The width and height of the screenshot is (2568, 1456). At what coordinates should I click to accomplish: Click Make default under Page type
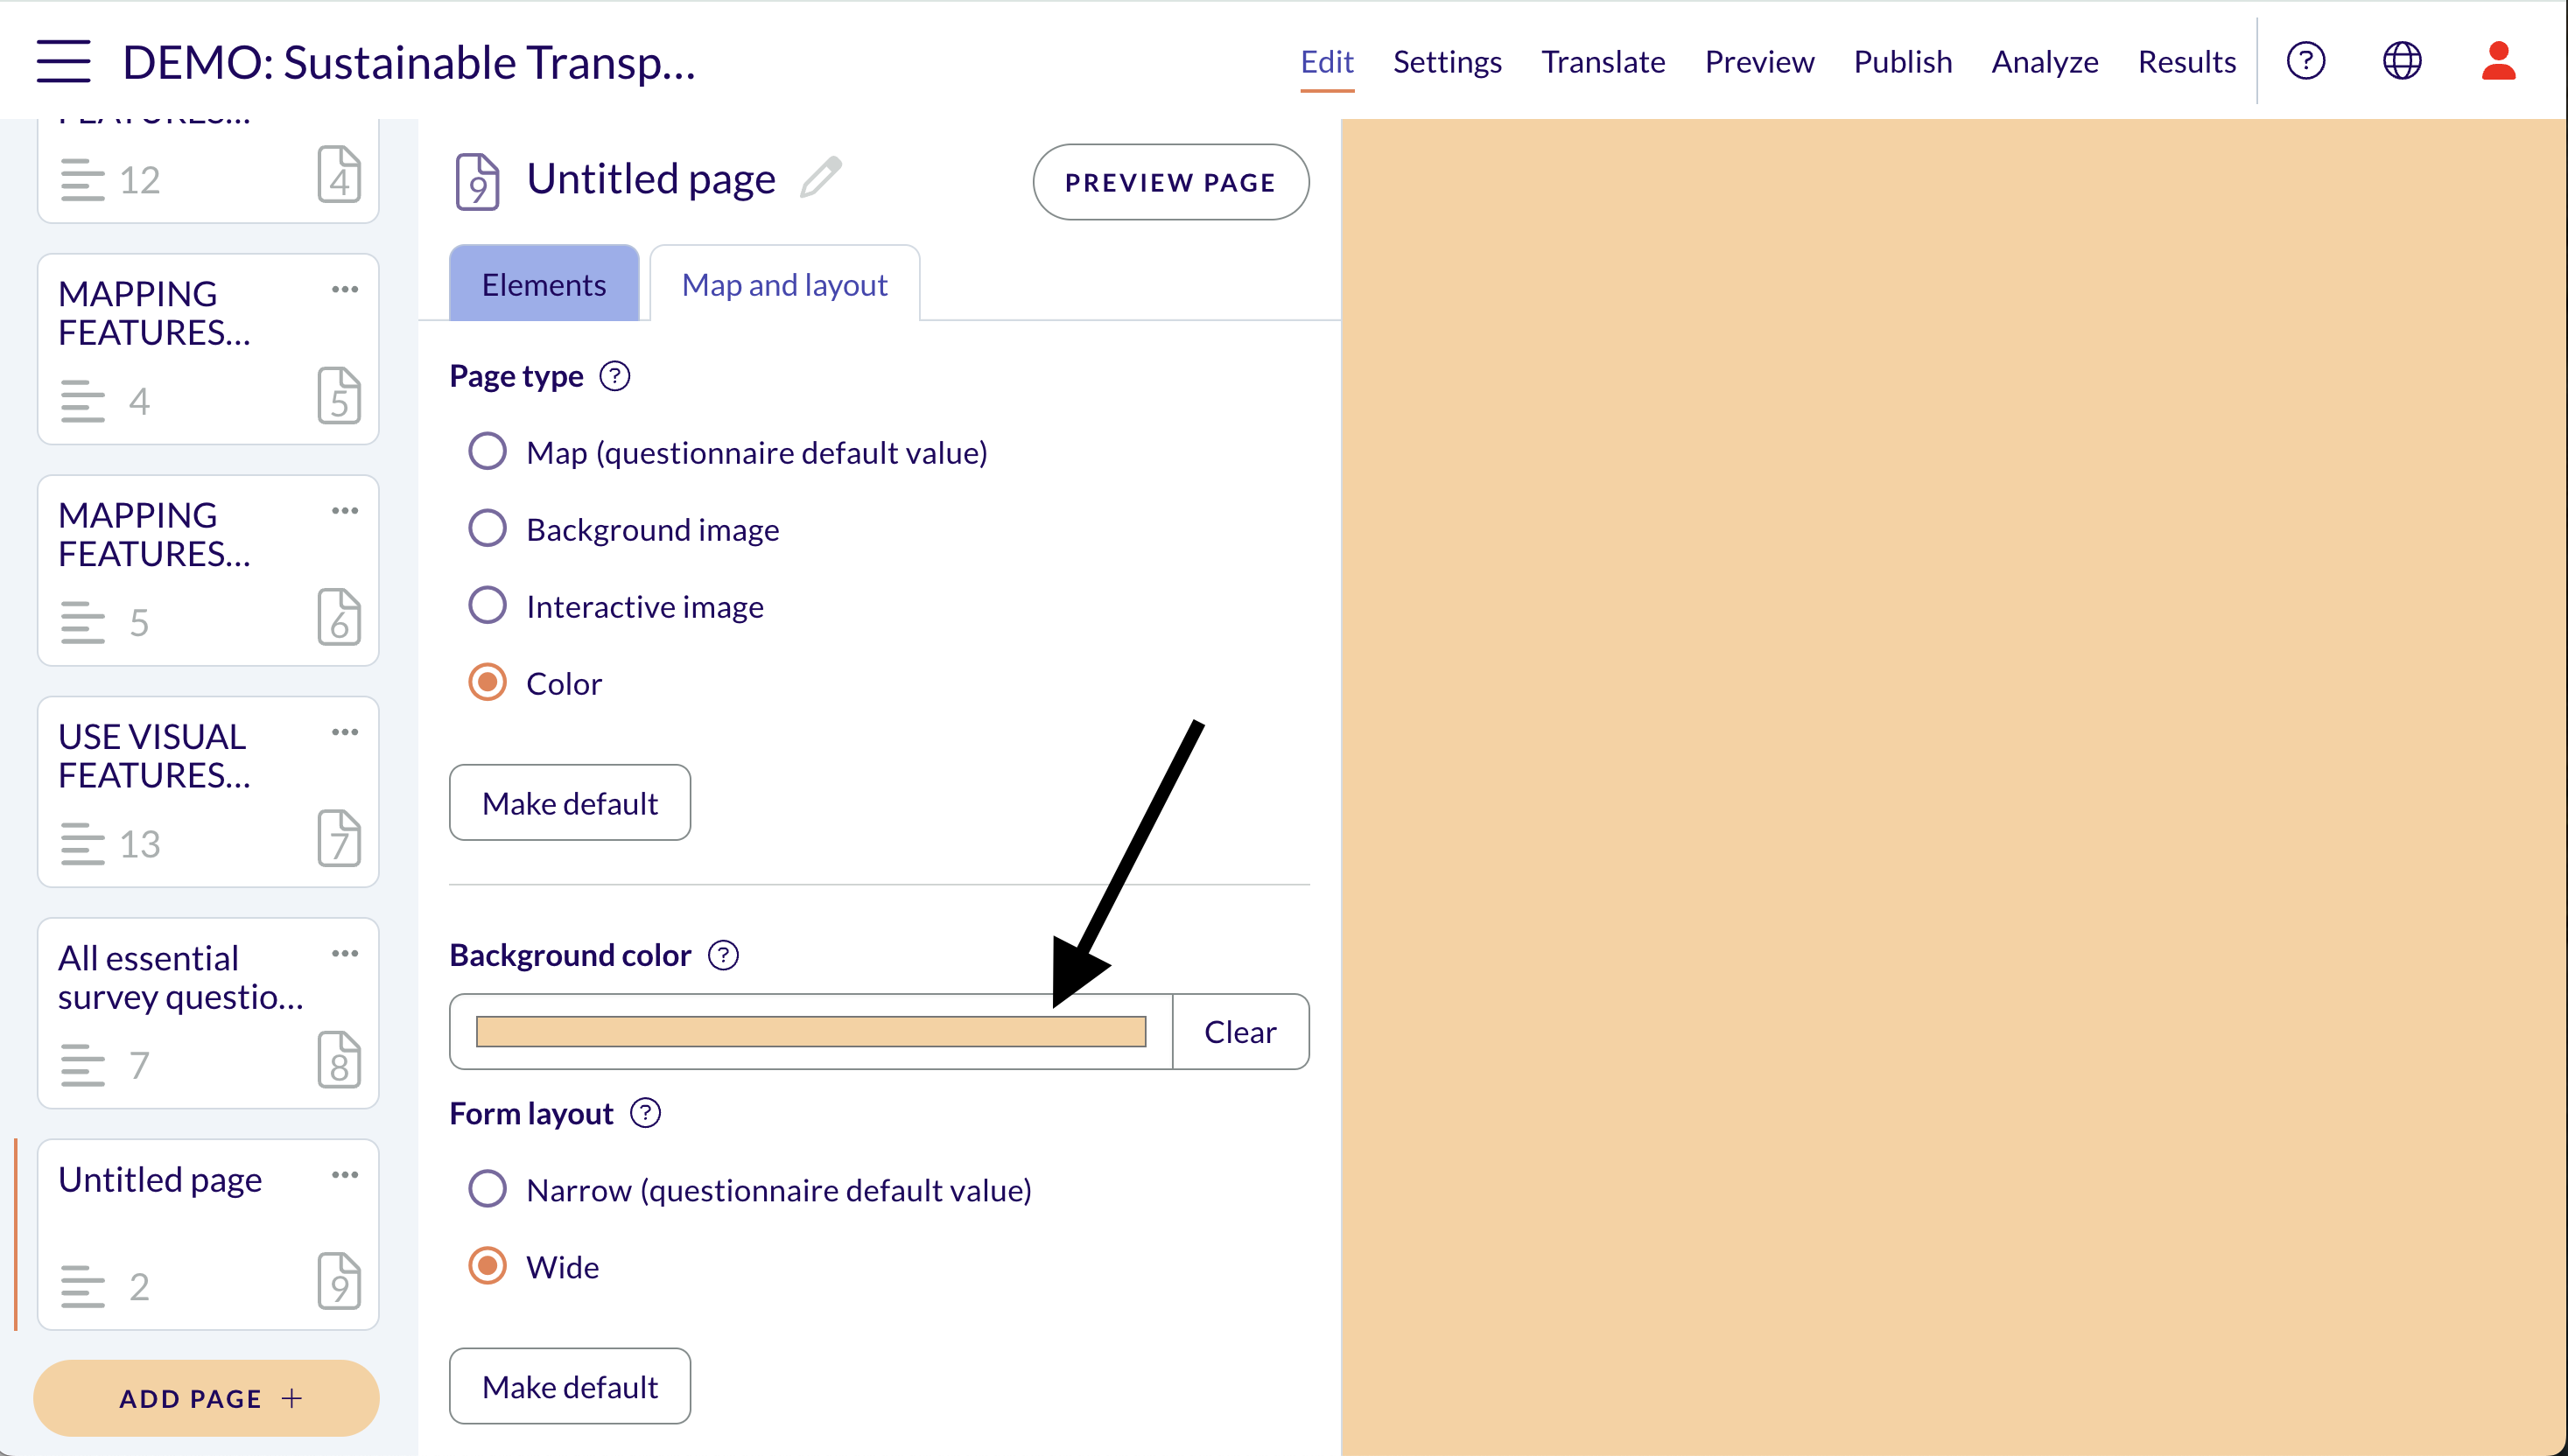coord(570,803)
